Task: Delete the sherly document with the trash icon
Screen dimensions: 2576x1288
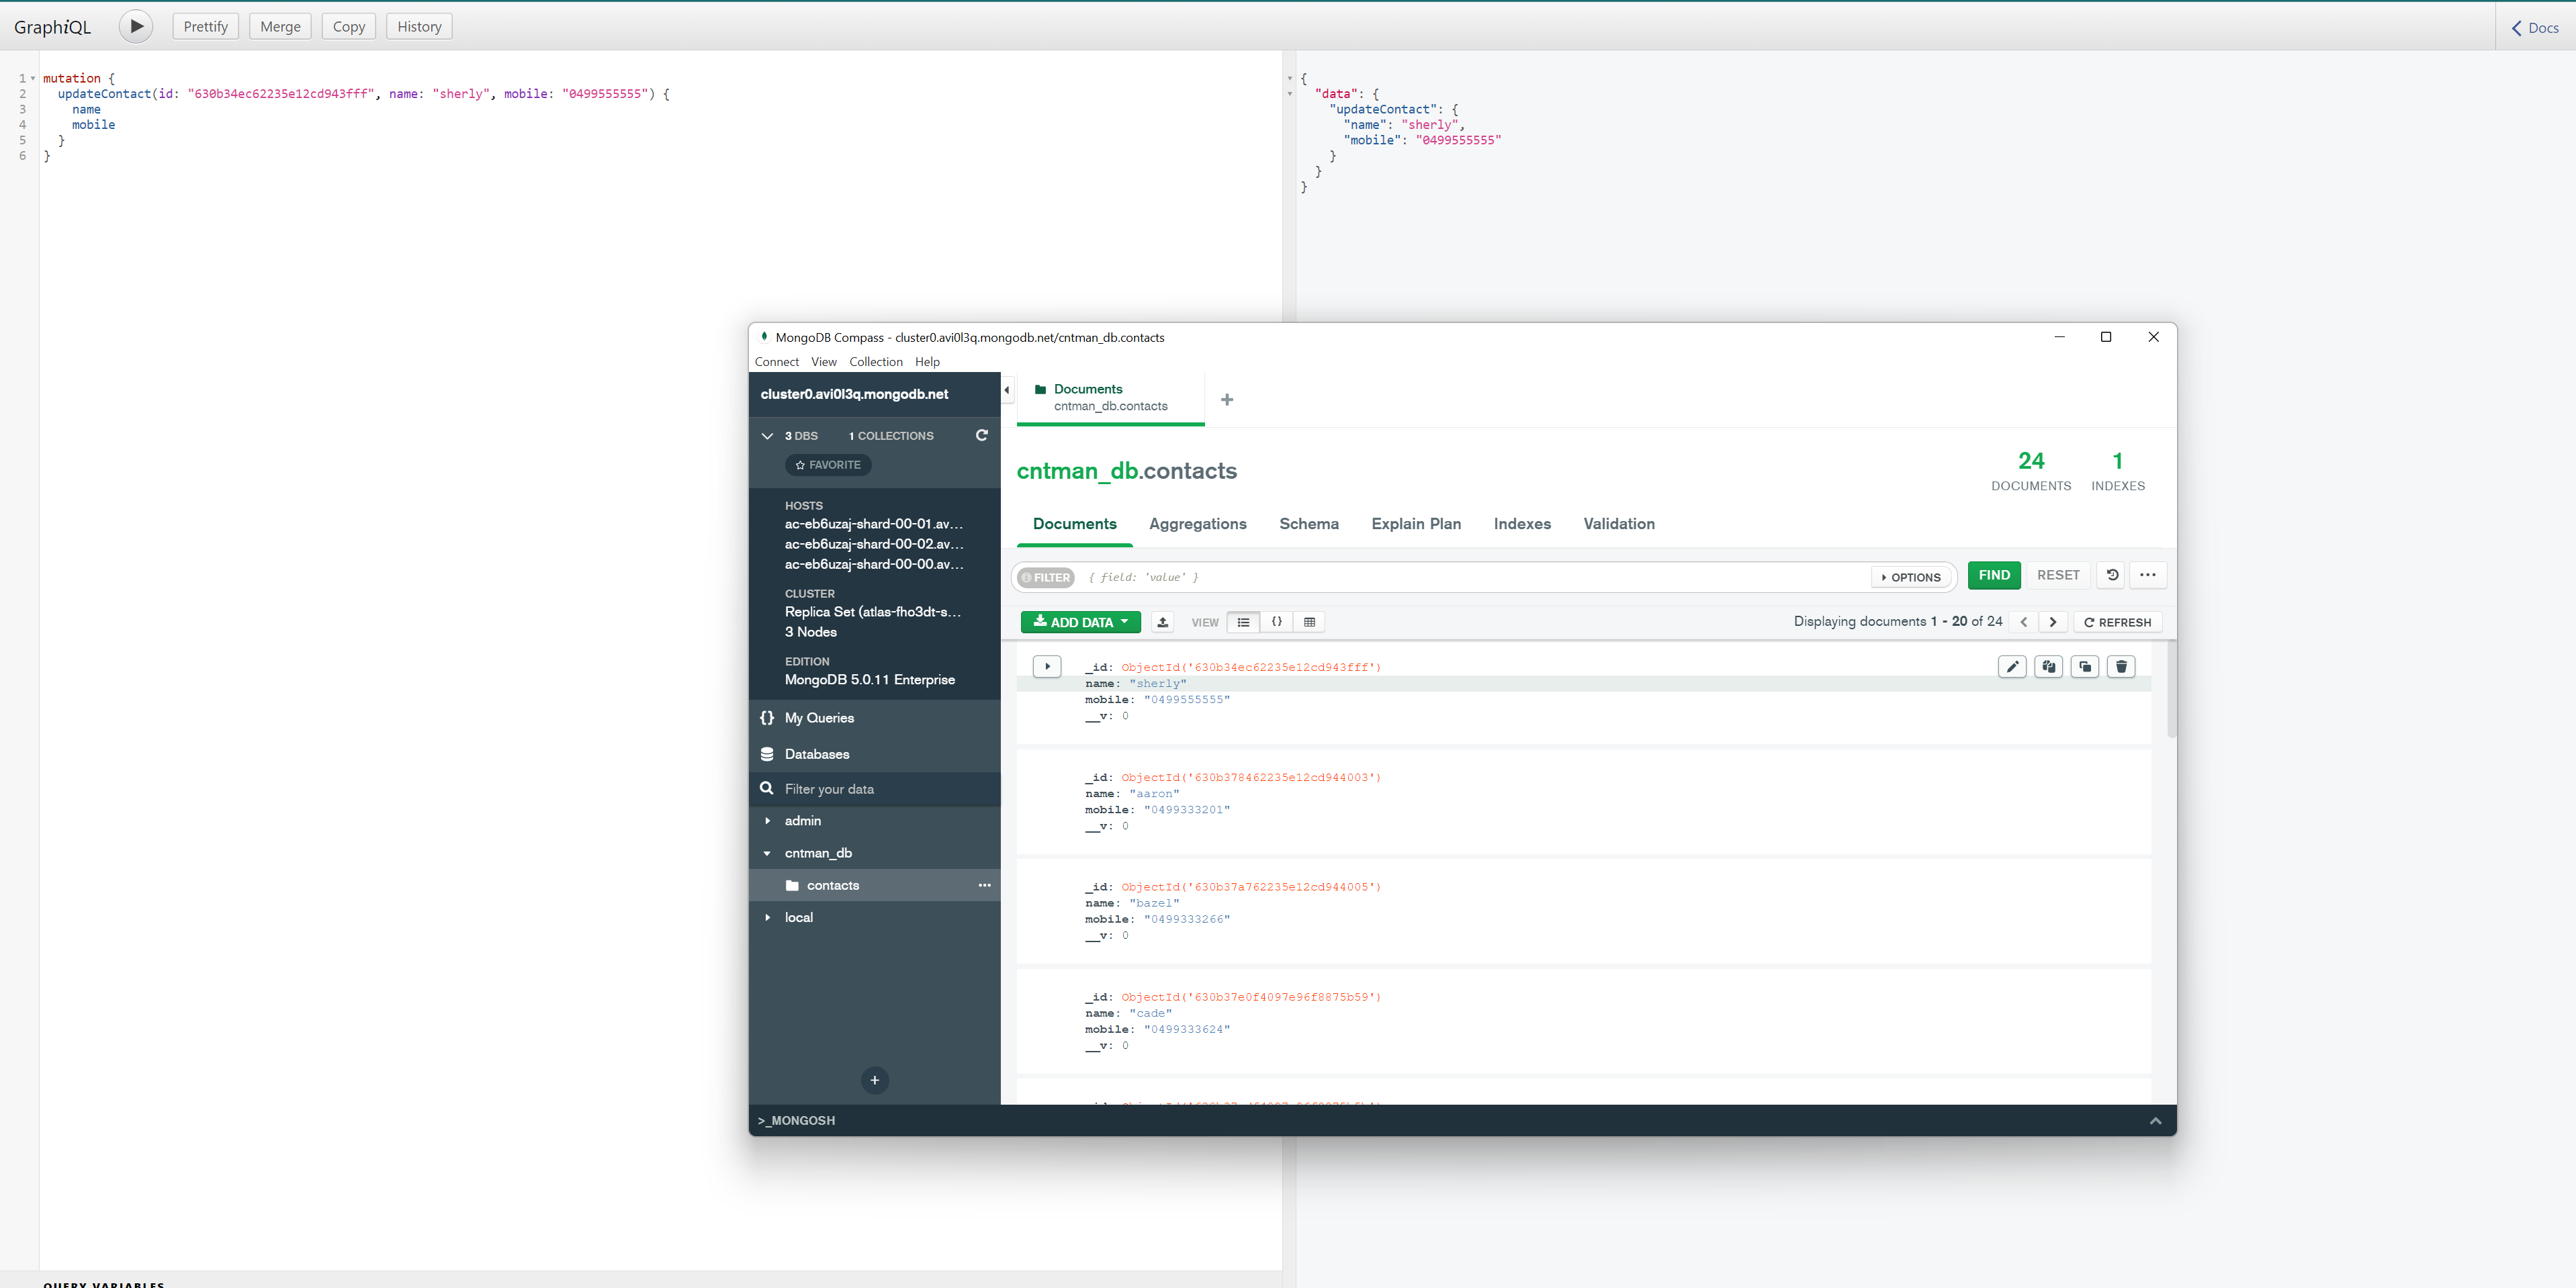Action: (x=2121, y=666)
